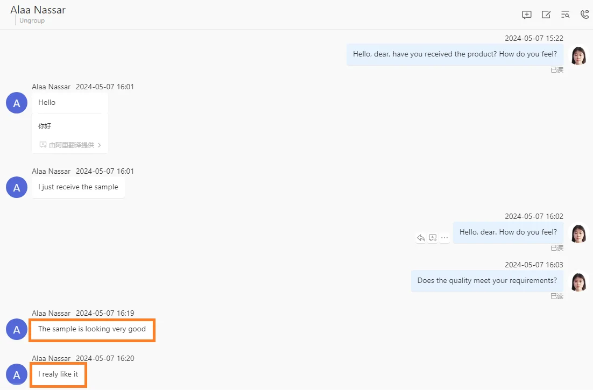This screenshot has height=390, width=593.
Task: Translate the 'How do you feel?' message
Action: point(433,238)
